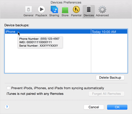
Task: Confirm with the OK button
Action: pos(117,107)
